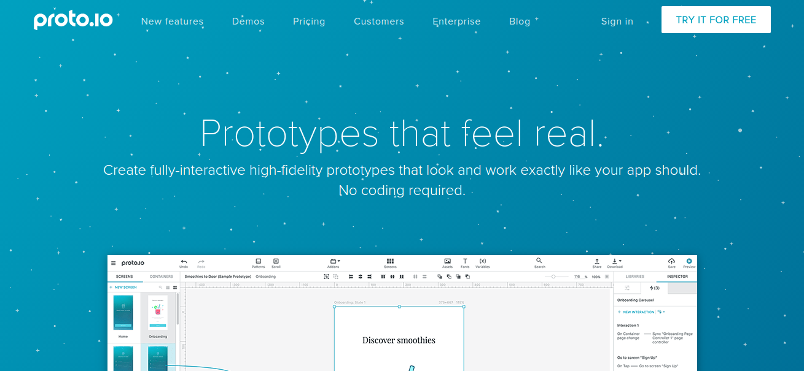Open the Variables (x) icon
Viewport: 804px width, 371px height.
pyautogui.click(x=483, y=261)
